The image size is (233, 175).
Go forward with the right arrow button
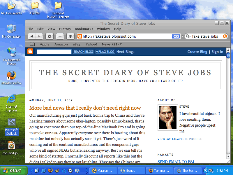pyautogui.click(x=39, y=36)
